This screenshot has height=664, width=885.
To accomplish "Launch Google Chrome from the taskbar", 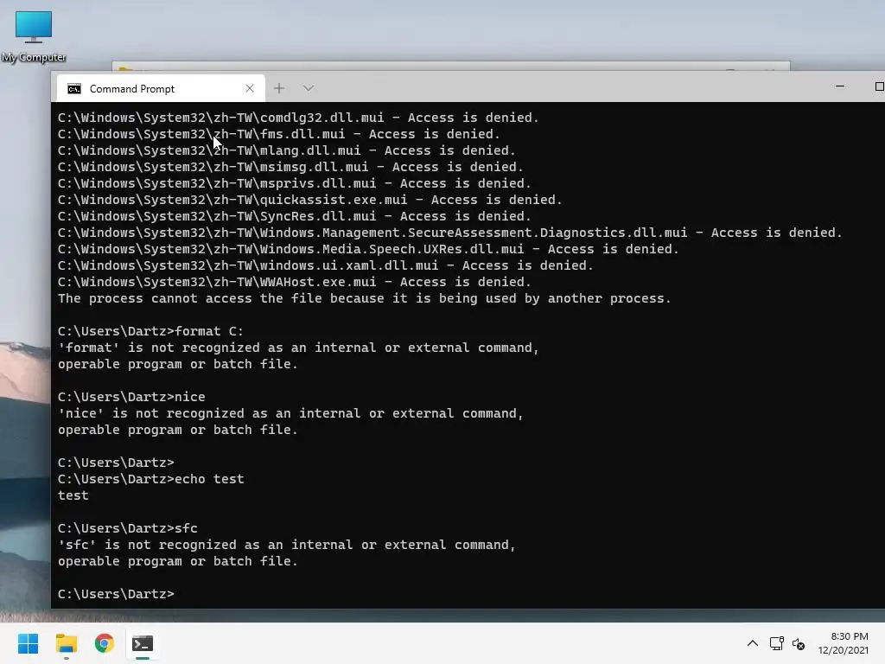I will point(104,643).
